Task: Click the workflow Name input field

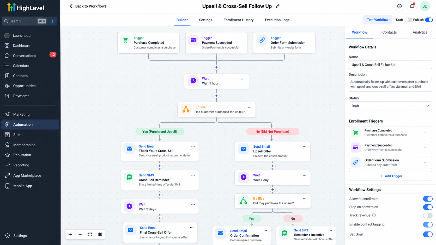Action: pyautogui.click(x=390, y=65)
